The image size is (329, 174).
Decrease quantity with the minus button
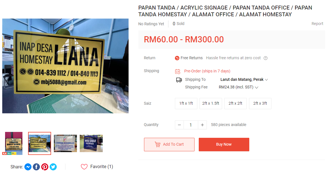click(179, 125)
